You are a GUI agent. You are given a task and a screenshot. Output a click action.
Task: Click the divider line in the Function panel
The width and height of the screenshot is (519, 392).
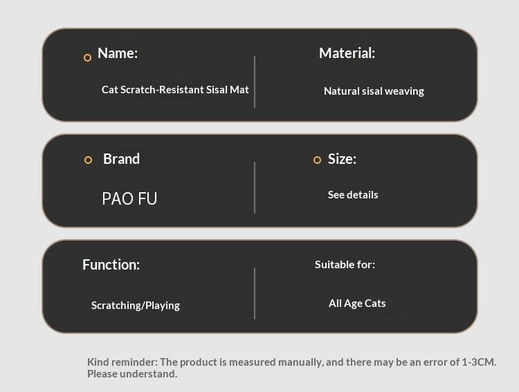(x=255, y=293)
